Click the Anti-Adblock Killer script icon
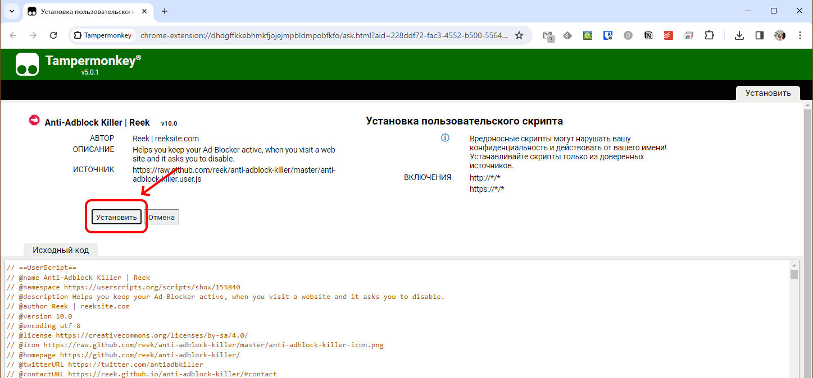This screenshot has height=378, width=813. click(x=34, y=121)
